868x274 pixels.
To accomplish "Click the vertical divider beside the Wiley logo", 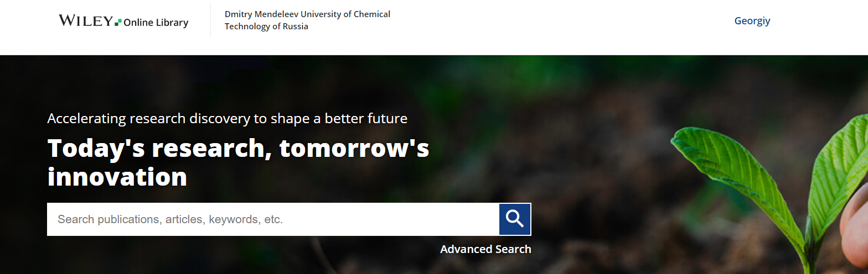I will 210,20.
